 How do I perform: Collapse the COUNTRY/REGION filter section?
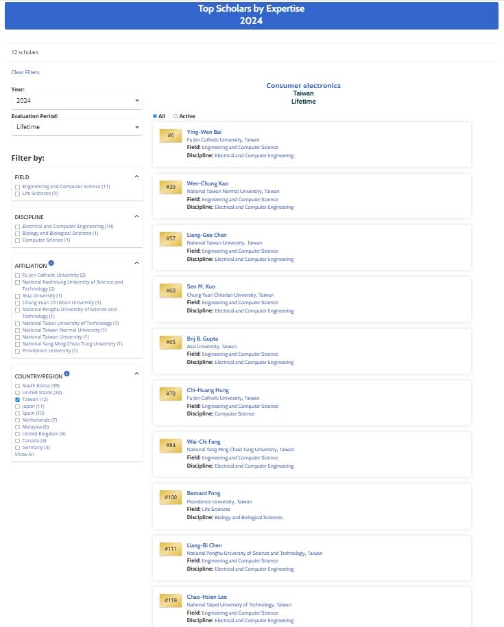[136, 374]
